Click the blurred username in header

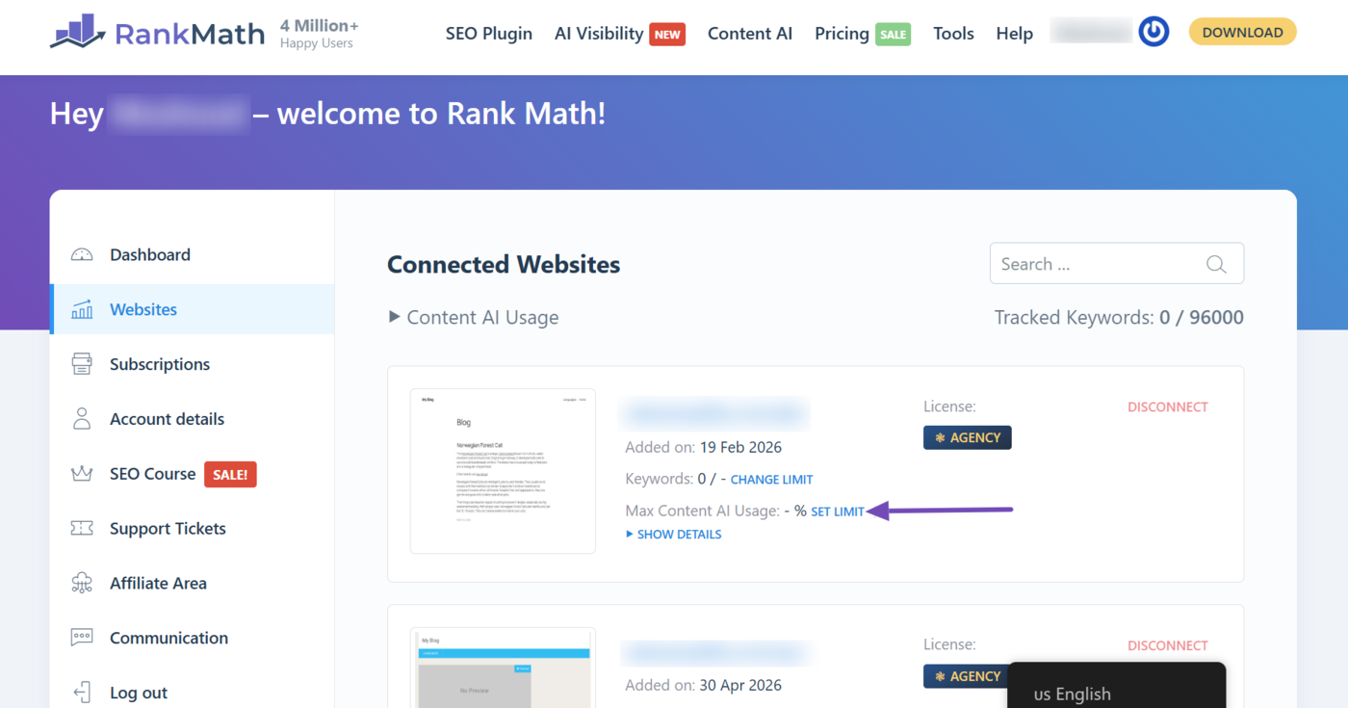pos(1091,32)
